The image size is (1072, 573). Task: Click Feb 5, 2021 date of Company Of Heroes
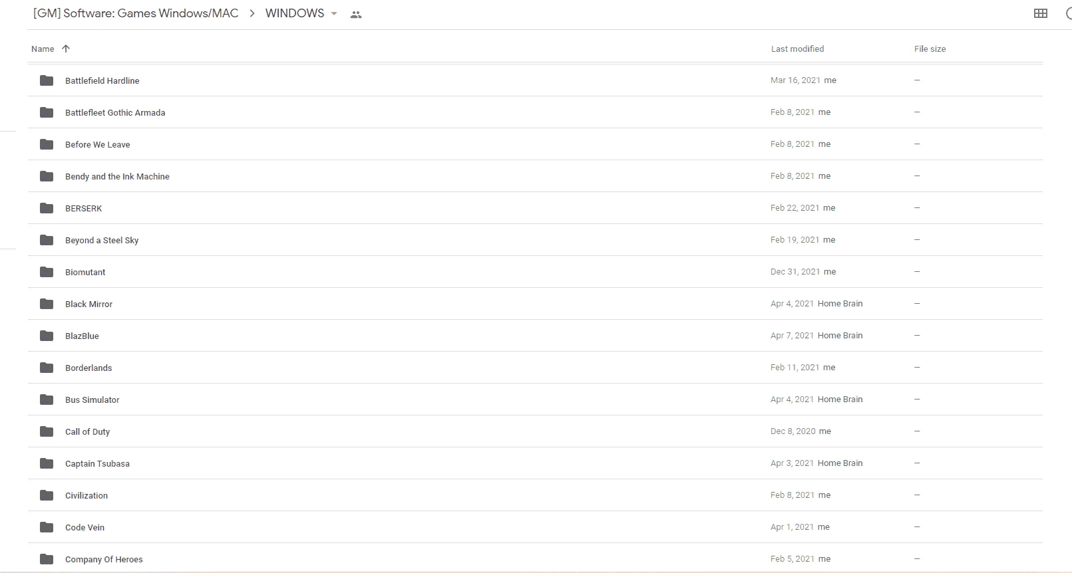pyautogui.click(x=792, y=558)
